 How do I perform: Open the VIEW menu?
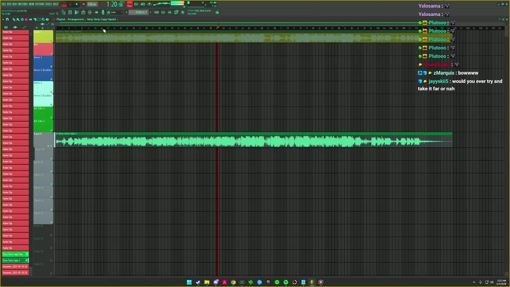point(31,4)
